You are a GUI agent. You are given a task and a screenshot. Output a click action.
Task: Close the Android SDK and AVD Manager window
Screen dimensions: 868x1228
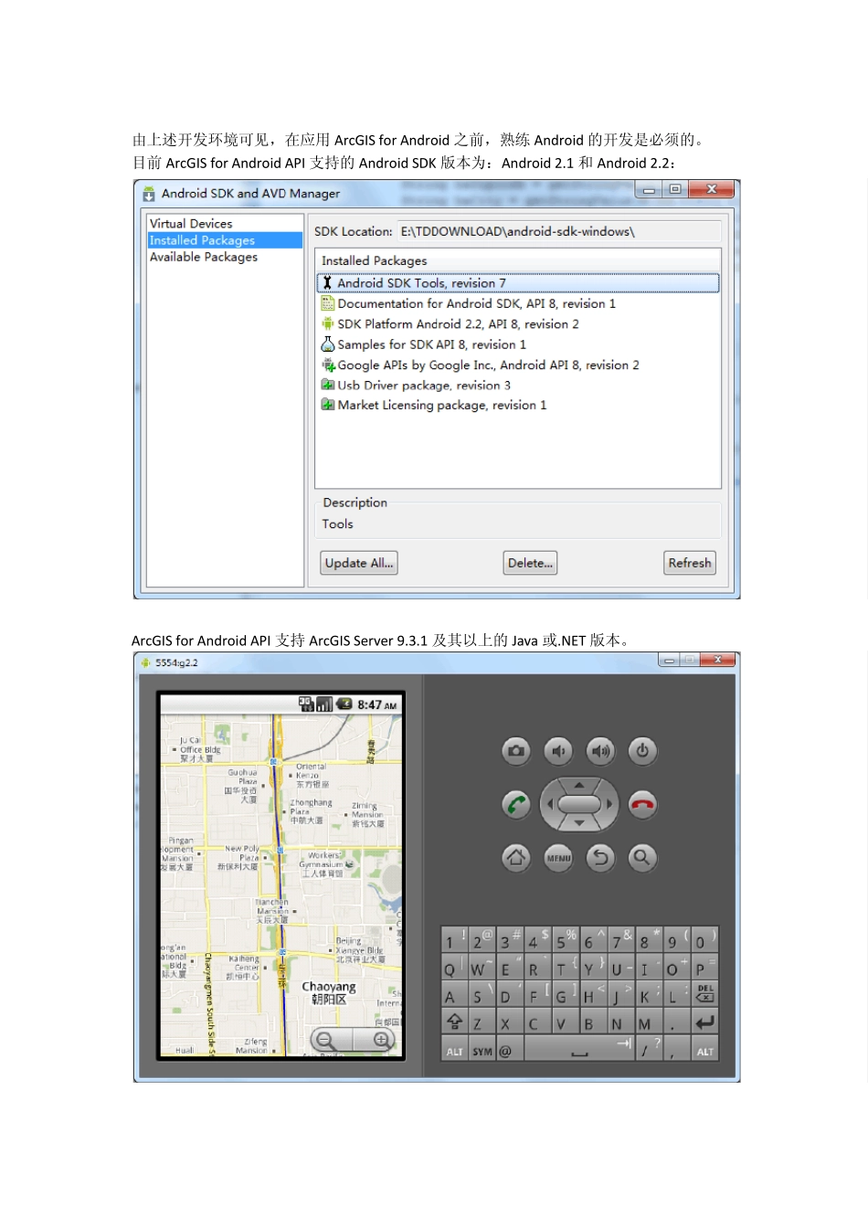[713, 189]
